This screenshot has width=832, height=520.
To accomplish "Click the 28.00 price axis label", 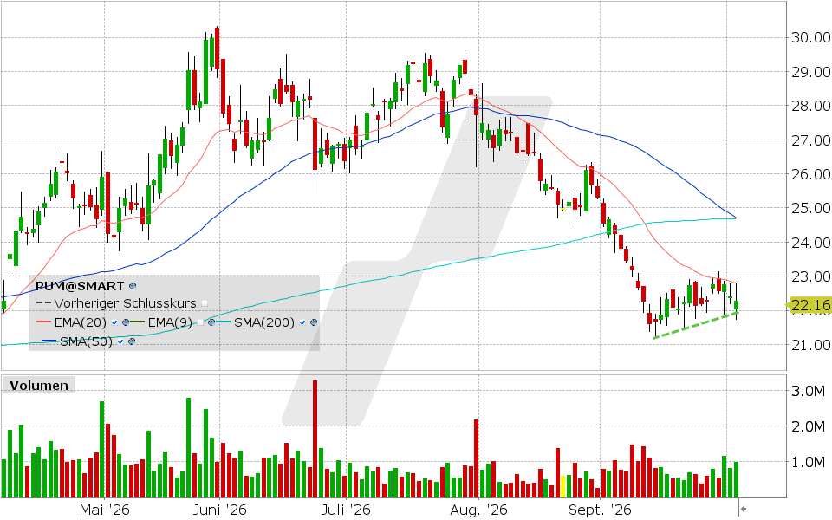I will tap(811, 106).
